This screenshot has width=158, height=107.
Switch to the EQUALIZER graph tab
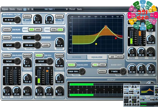[97, 57]
